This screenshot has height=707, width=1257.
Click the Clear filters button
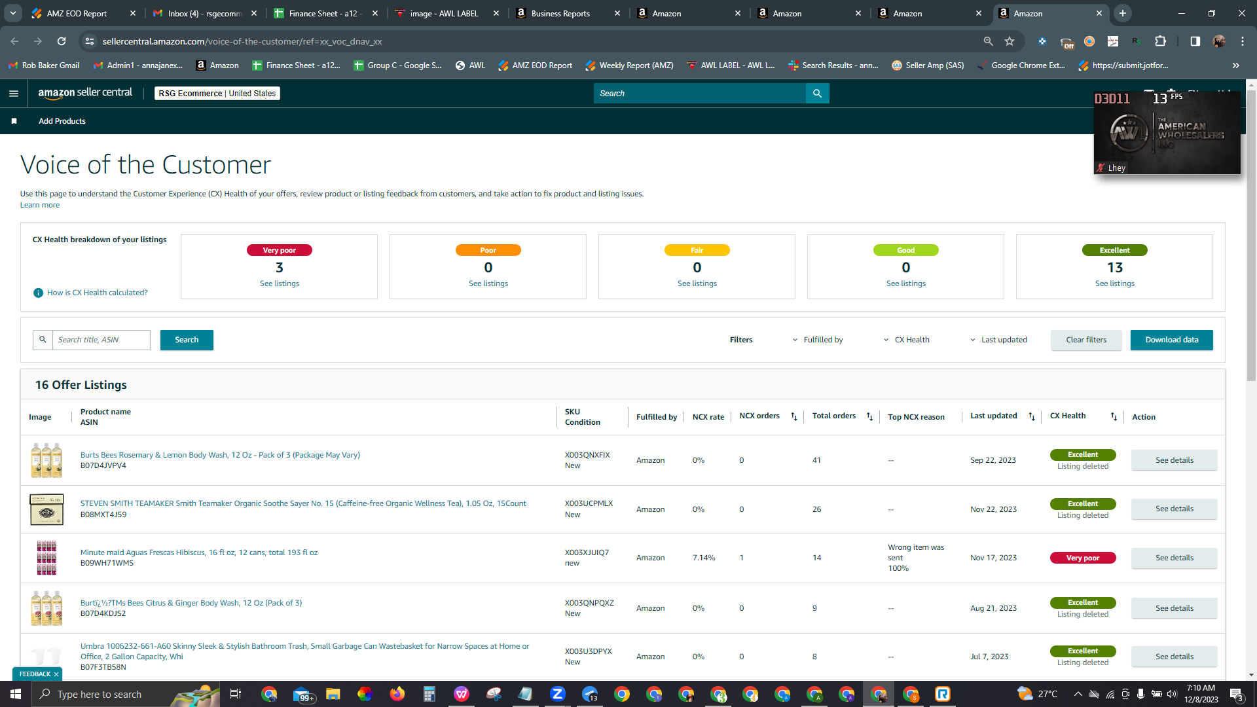pyautogui.click(x=1086, y=340)
